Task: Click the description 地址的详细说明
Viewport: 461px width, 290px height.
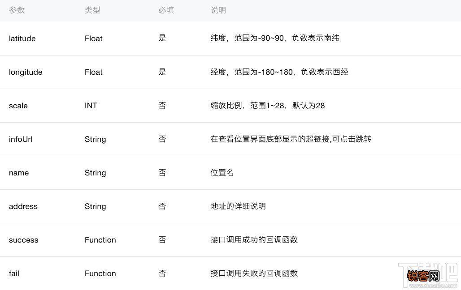Action: 238,206
